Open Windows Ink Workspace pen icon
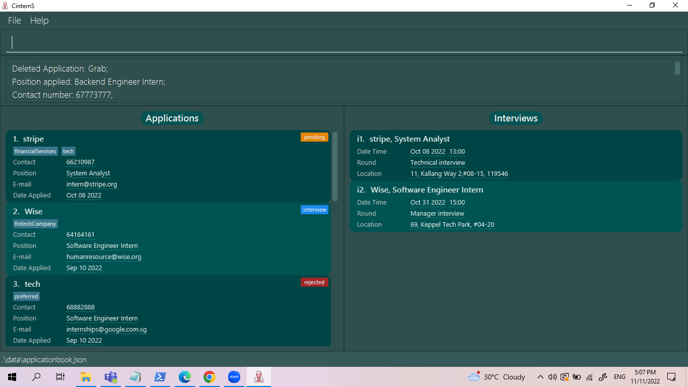This screenshot has width=688, height=387. [x=602, y=377]
